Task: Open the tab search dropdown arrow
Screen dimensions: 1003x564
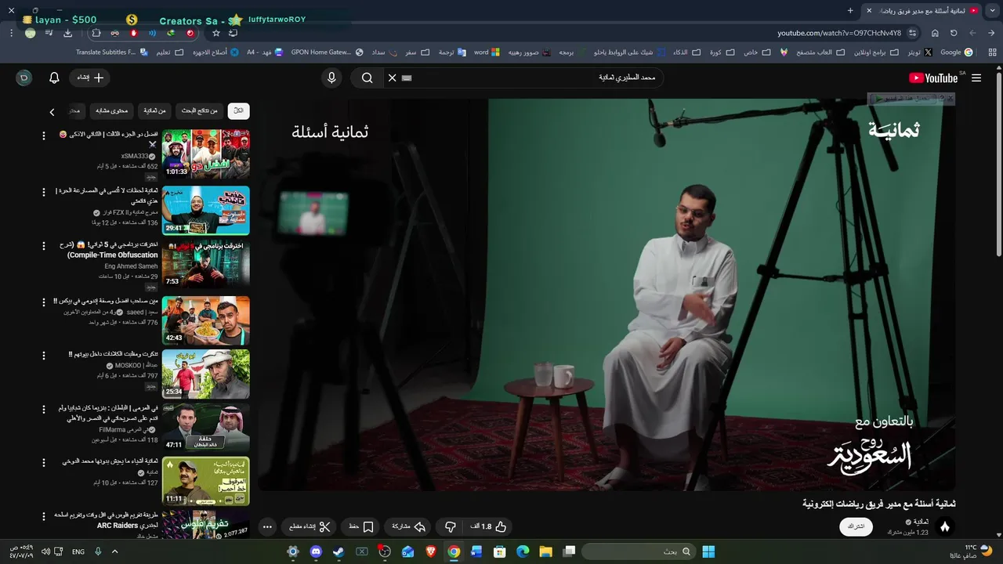Action: pos(993,10)
